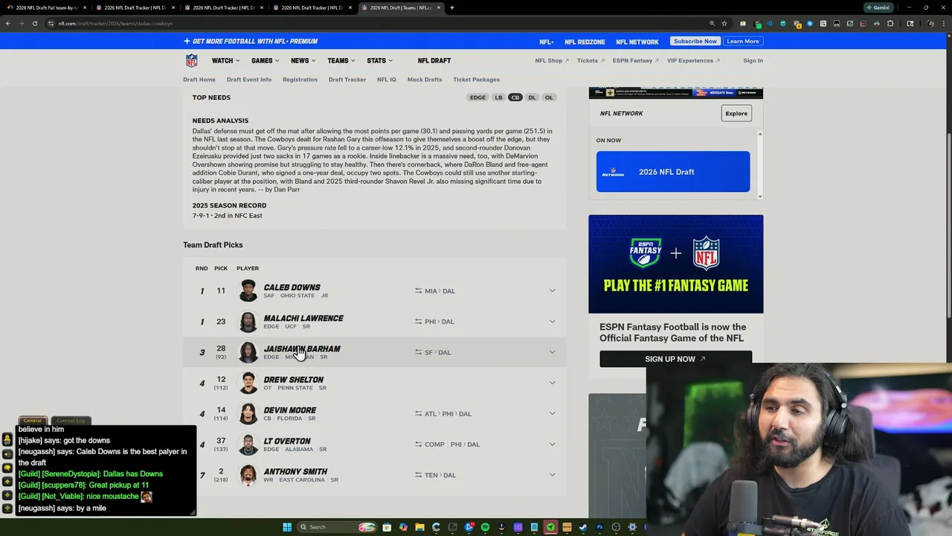Viewport: 952px width, 536px height.
Task: Click the trade arrows icon in Anthony Smith row
Action: point(419,475)
